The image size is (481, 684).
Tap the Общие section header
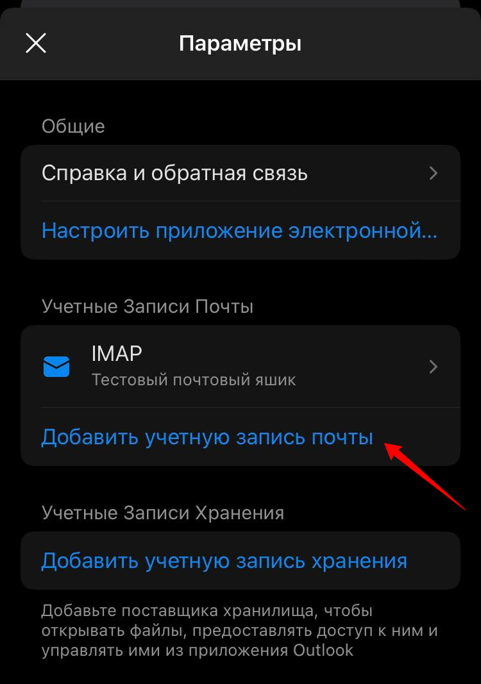pyautogui.click(x=73, y=126)
